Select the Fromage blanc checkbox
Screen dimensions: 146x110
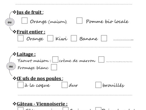54,67
